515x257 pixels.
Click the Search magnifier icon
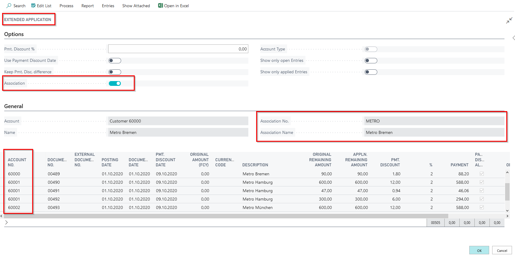point(9,6)
